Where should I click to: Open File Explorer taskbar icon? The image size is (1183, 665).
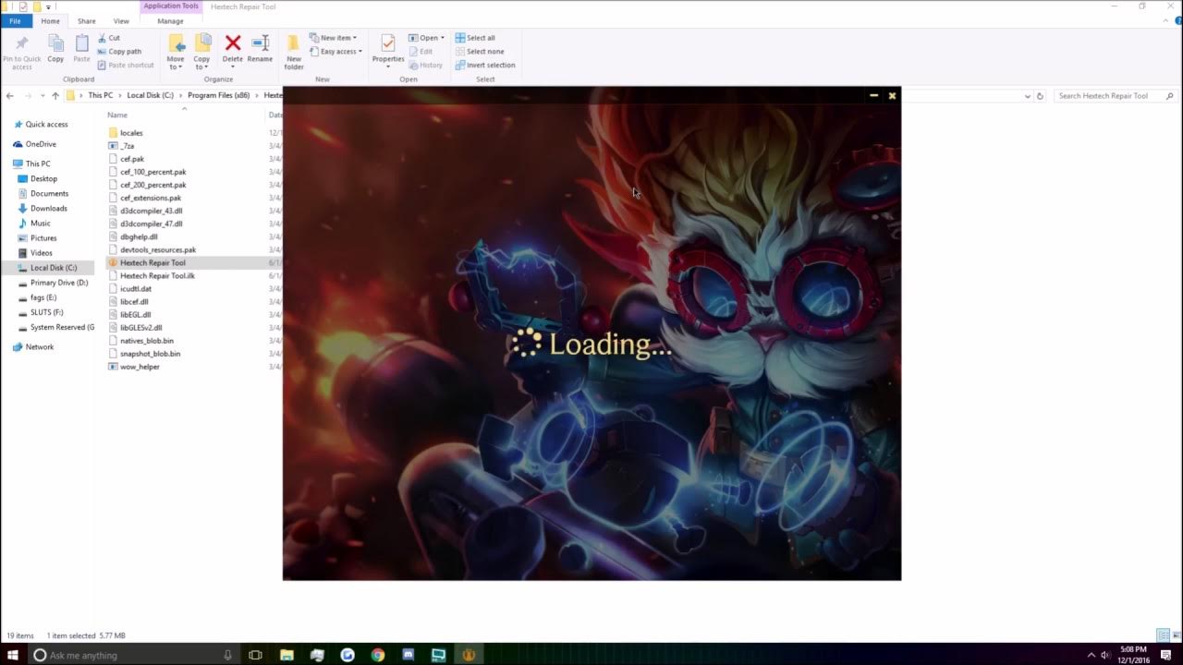tap(287, 655)
